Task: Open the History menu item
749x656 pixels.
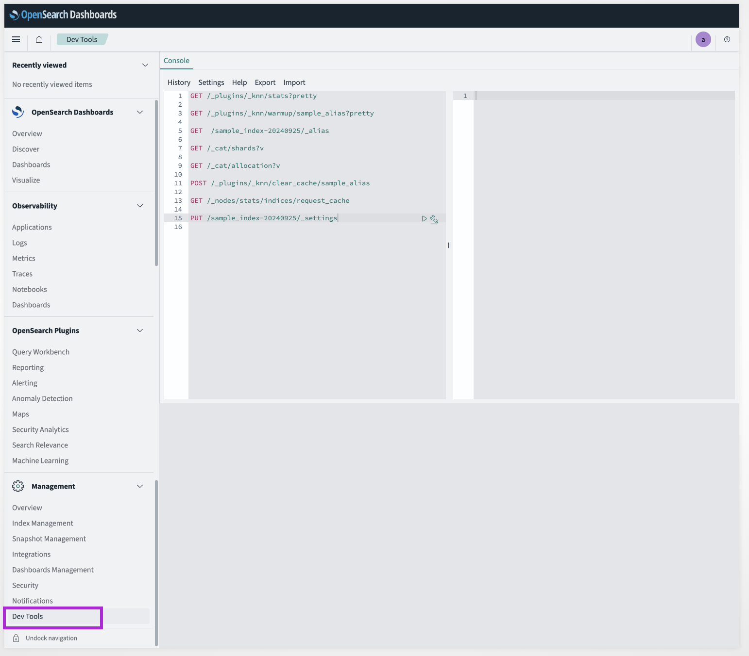Action: pyautogui.click(x=179, y=82)
